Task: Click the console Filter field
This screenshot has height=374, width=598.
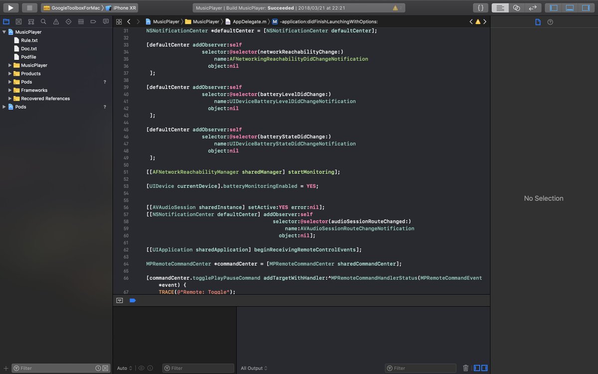Action: 421,368
